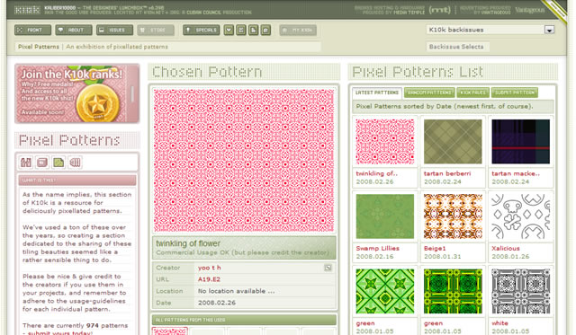The width and height of the screenshot is (576, 335).
Task: Click the back arrow stripes icon in Pixel Patterns
Action: (76, 162)
